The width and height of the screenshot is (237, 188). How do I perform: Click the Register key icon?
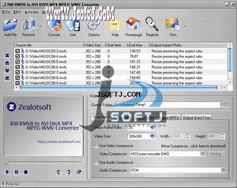pos(152,24)
